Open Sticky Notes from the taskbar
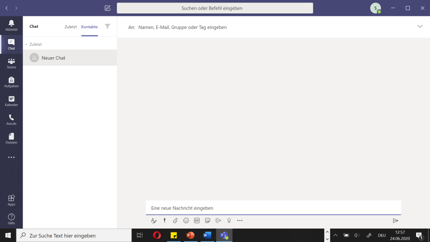The width and height of the screenshot is (430, 242). click(x=173, y=235)
